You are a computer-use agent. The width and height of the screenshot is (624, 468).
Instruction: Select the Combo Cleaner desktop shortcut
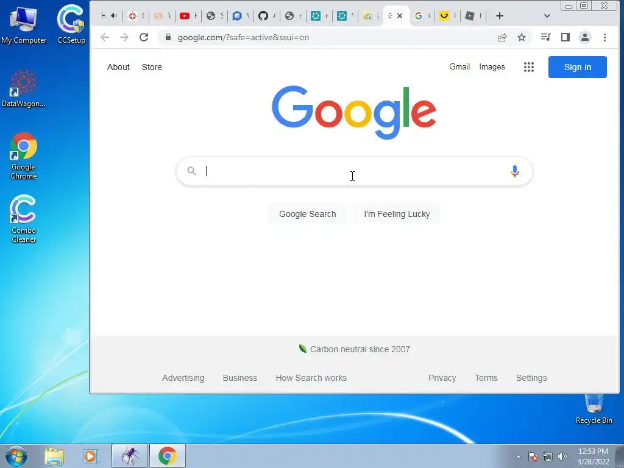(x=24, y=219)
